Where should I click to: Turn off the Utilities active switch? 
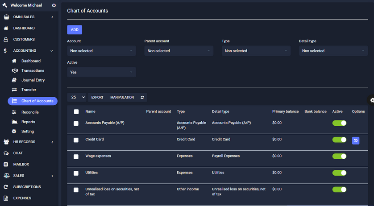pos(339,173)
